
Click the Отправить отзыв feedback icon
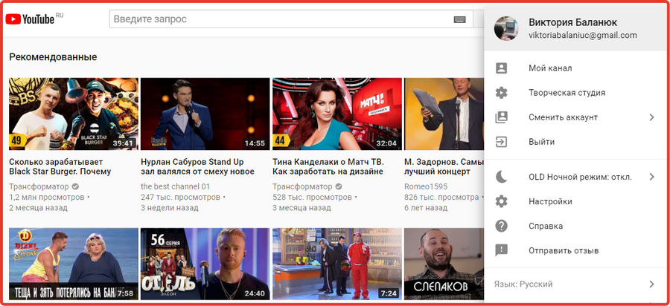(501, 250)
